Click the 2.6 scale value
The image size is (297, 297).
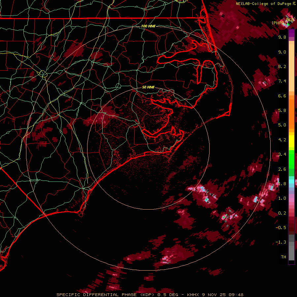(282, 169)
